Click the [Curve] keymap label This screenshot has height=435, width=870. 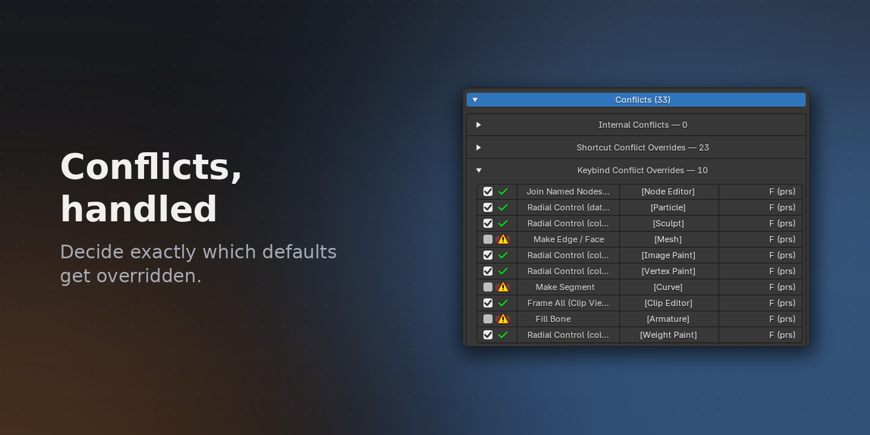pyautogui.click(x=668, y=287)
